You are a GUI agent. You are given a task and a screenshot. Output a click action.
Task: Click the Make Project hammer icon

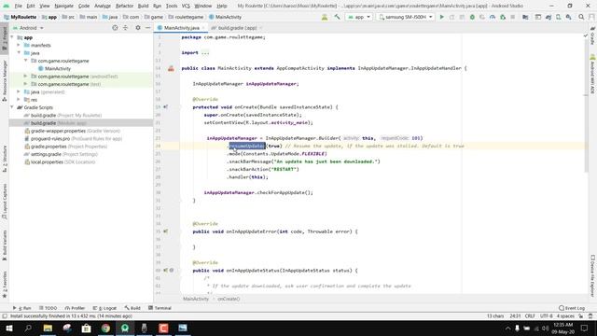coord(337,17)
